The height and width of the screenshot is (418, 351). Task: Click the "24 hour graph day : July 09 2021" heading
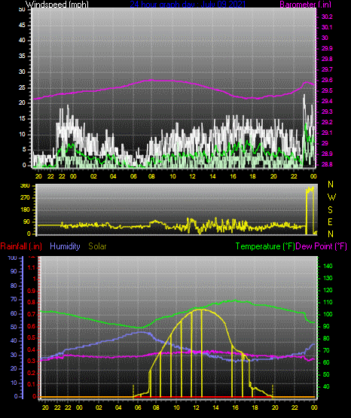[x=188, y=5]
